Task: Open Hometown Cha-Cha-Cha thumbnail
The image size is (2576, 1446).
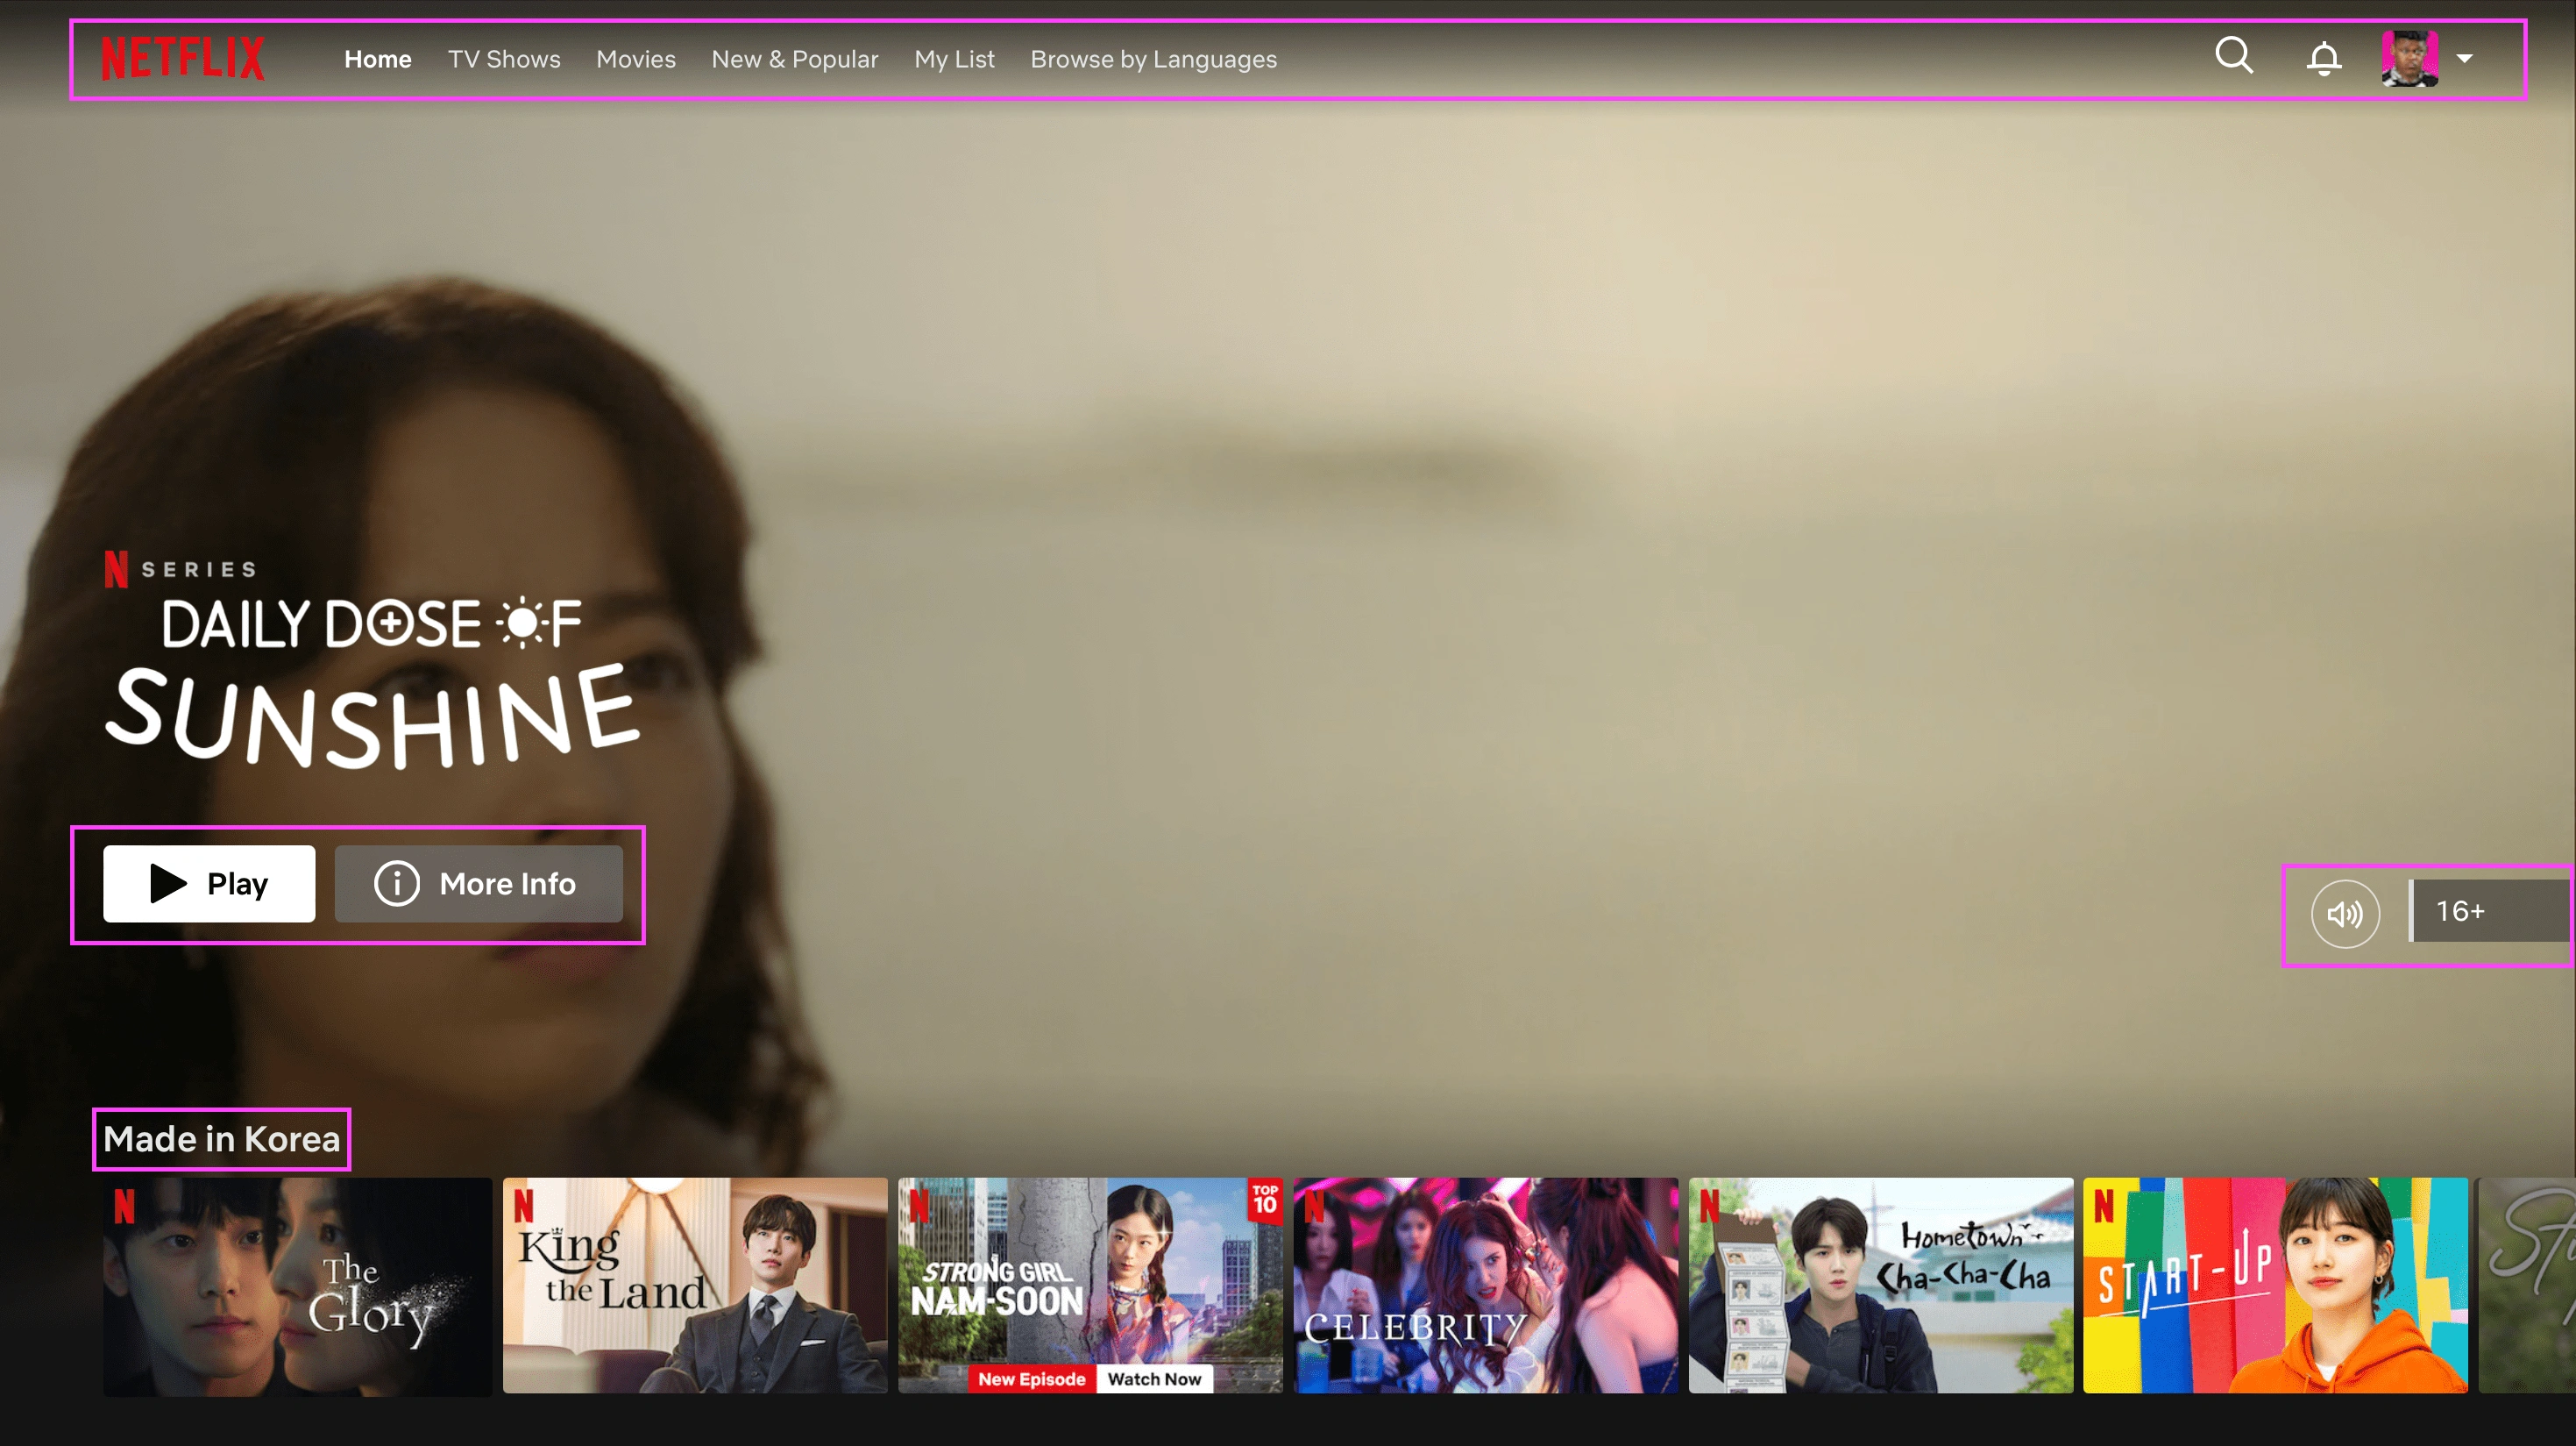Action: tap(1881, 1286)
